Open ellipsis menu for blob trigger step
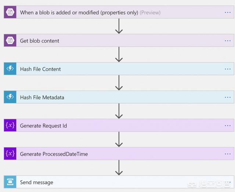Image resolution: width=235 pixels, height=192 pixels. pos(228,12)
